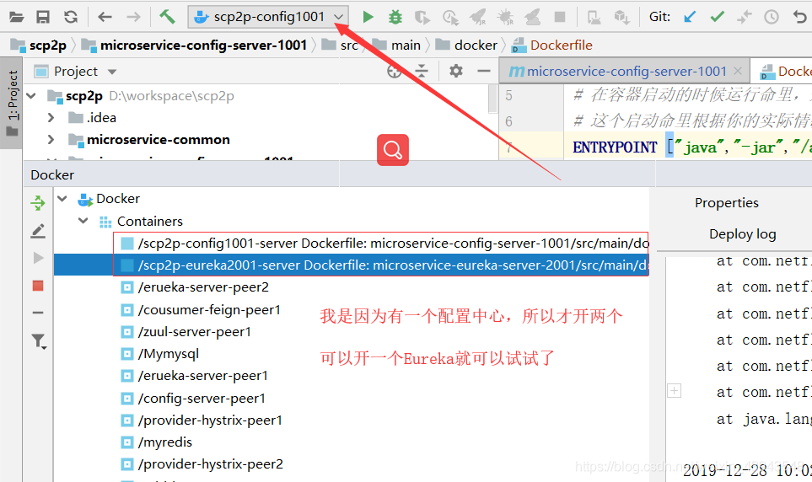Click the edit configuration pencil icon
The width and height of the screenshot is (812, 482).
coord(38,231)
